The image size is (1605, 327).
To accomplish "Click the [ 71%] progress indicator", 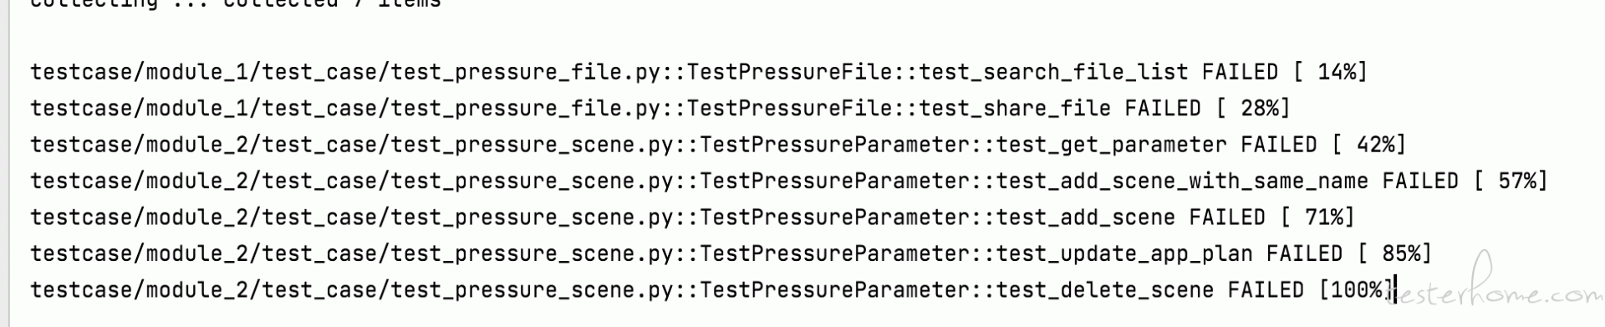I will click(1317, 217).
